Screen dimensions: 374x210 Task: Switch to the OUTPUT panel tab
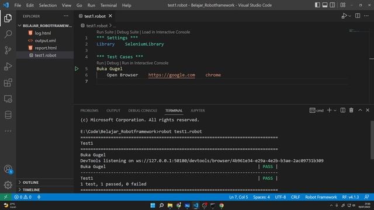(x=113, y=110)
